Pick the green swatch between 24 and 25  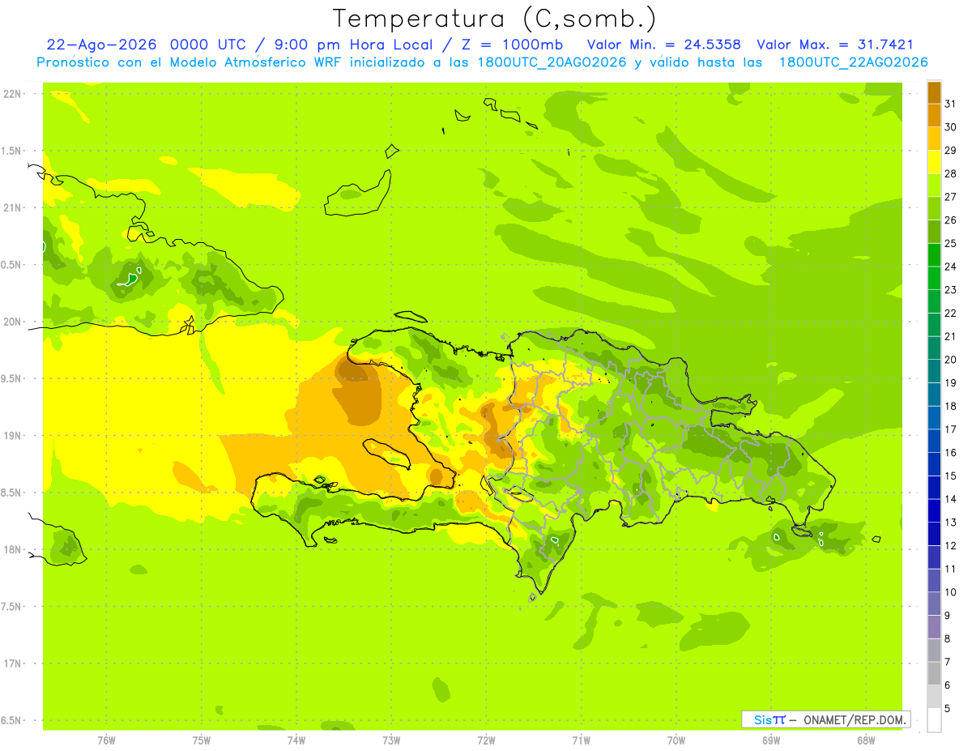(934, 255)
